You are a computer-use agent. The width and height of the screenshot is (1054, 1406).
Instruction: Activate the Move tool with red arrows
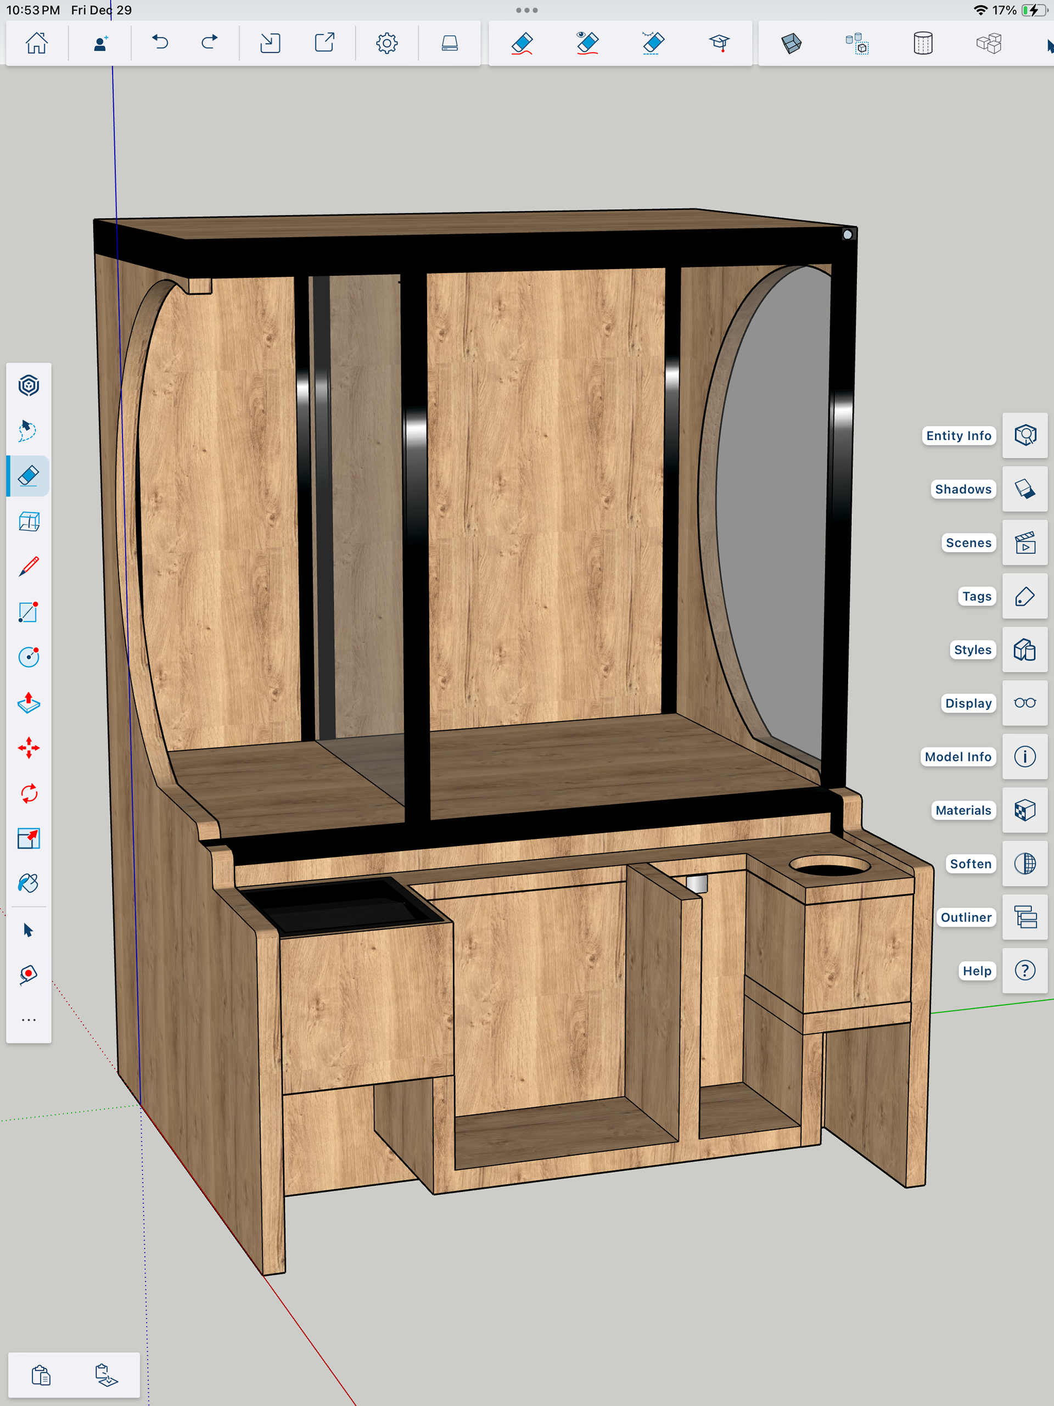[x=29, y=748]
